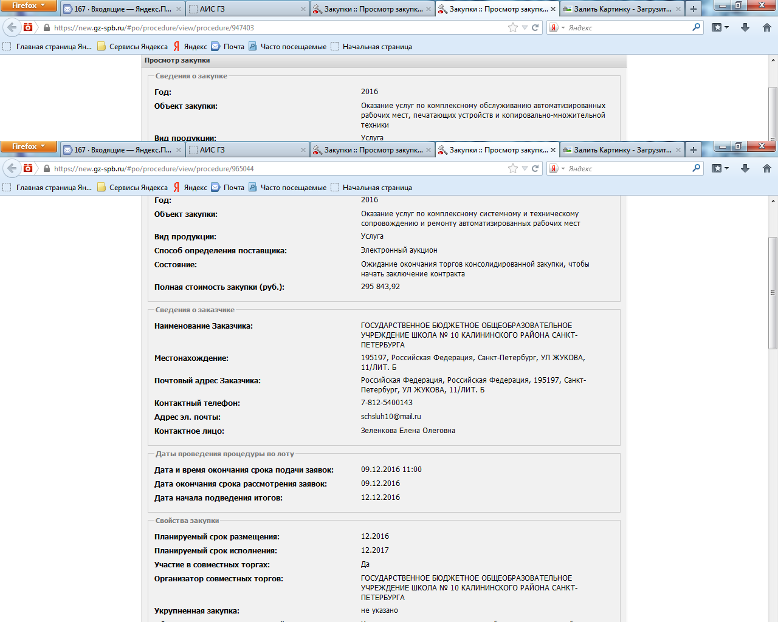
Task: Close active 'Закупки' tab in lower window
Action: tap(553, 150)
